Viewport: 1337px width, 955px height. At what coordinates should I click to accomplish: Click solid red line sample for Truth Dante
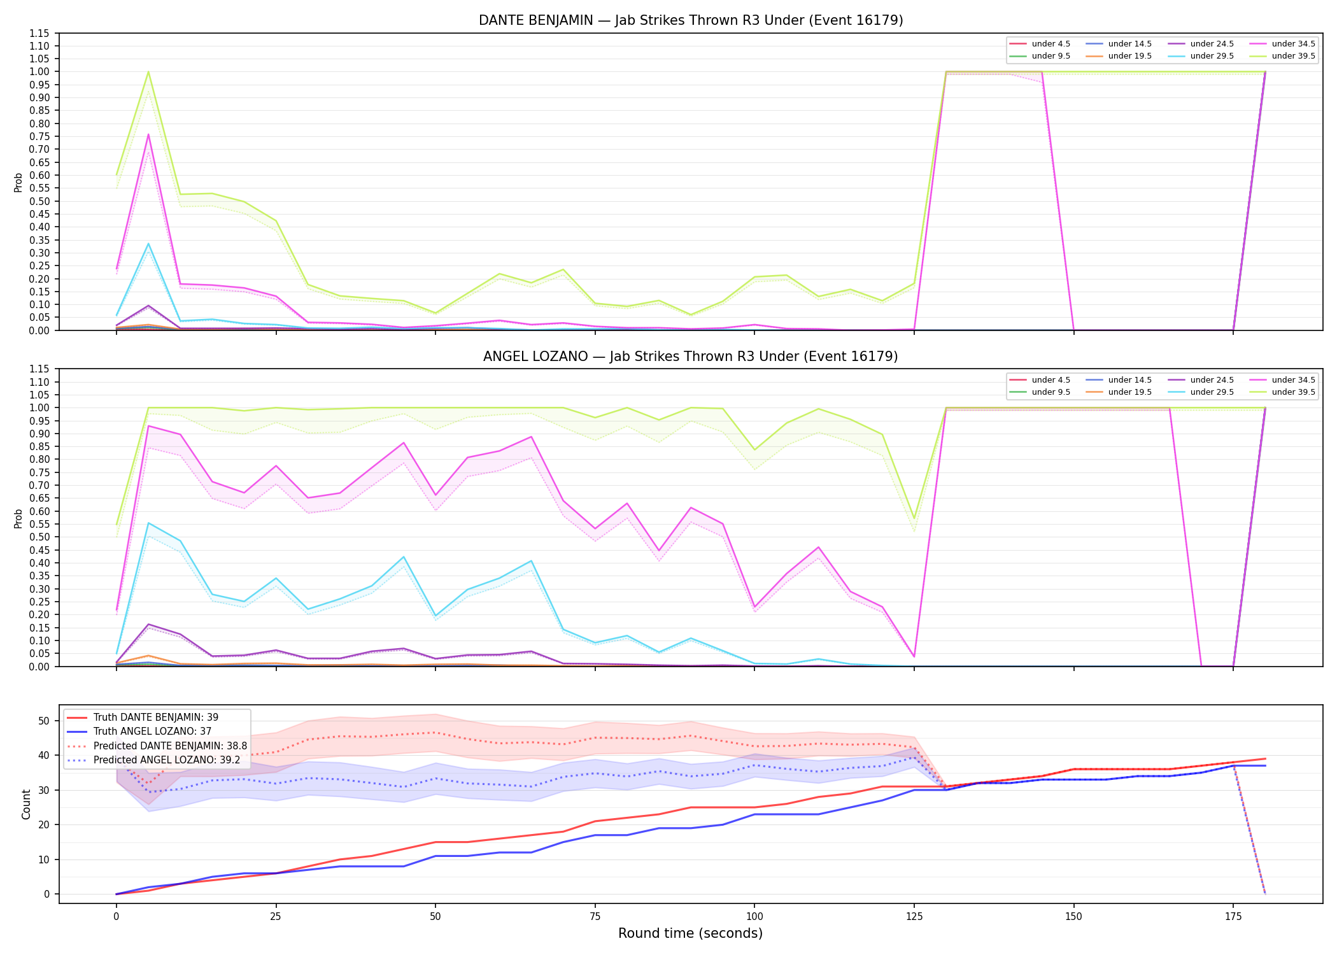76,718
